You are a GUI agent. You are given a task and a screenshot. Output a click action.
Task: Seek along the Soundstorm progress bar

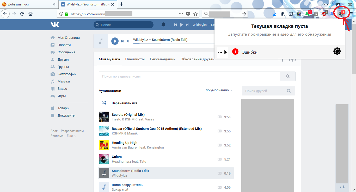tap(174, 44)
